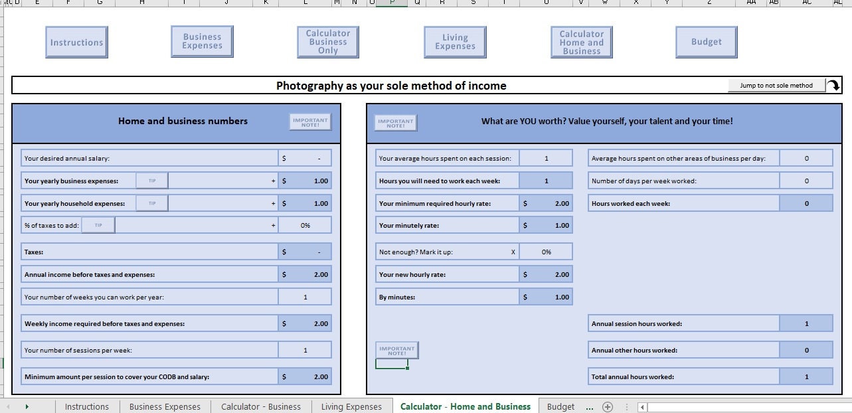Click the curved jump arrow icon beside "Jump to not sole method"
Viewport: 852px width, 413px height.
pos(834,85)
